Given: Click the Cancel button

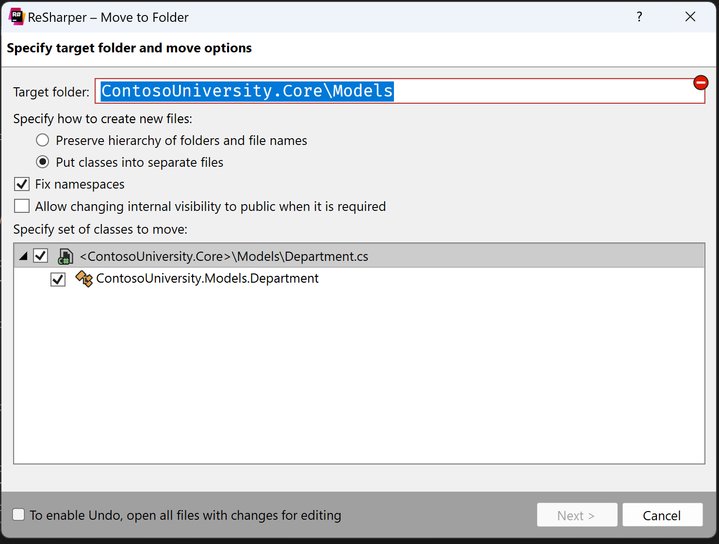Looking at the screenshot, I should point(662,515).
